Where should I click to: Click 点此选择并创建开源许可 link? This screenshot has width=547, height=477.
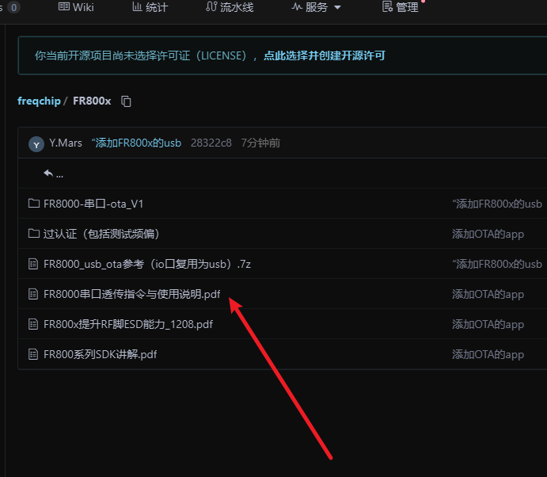tap(325, 55)
